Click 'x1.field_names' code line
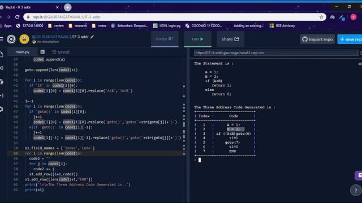This screenshot has height=203, width=362. tap(60, 148)
